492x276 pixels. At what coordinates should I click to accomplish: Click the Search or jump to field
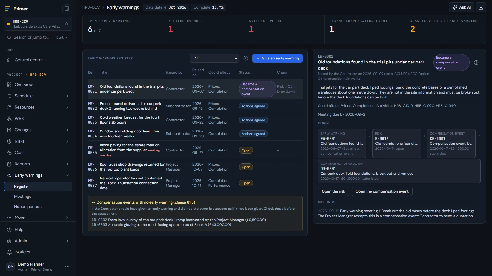pos(38,37)
